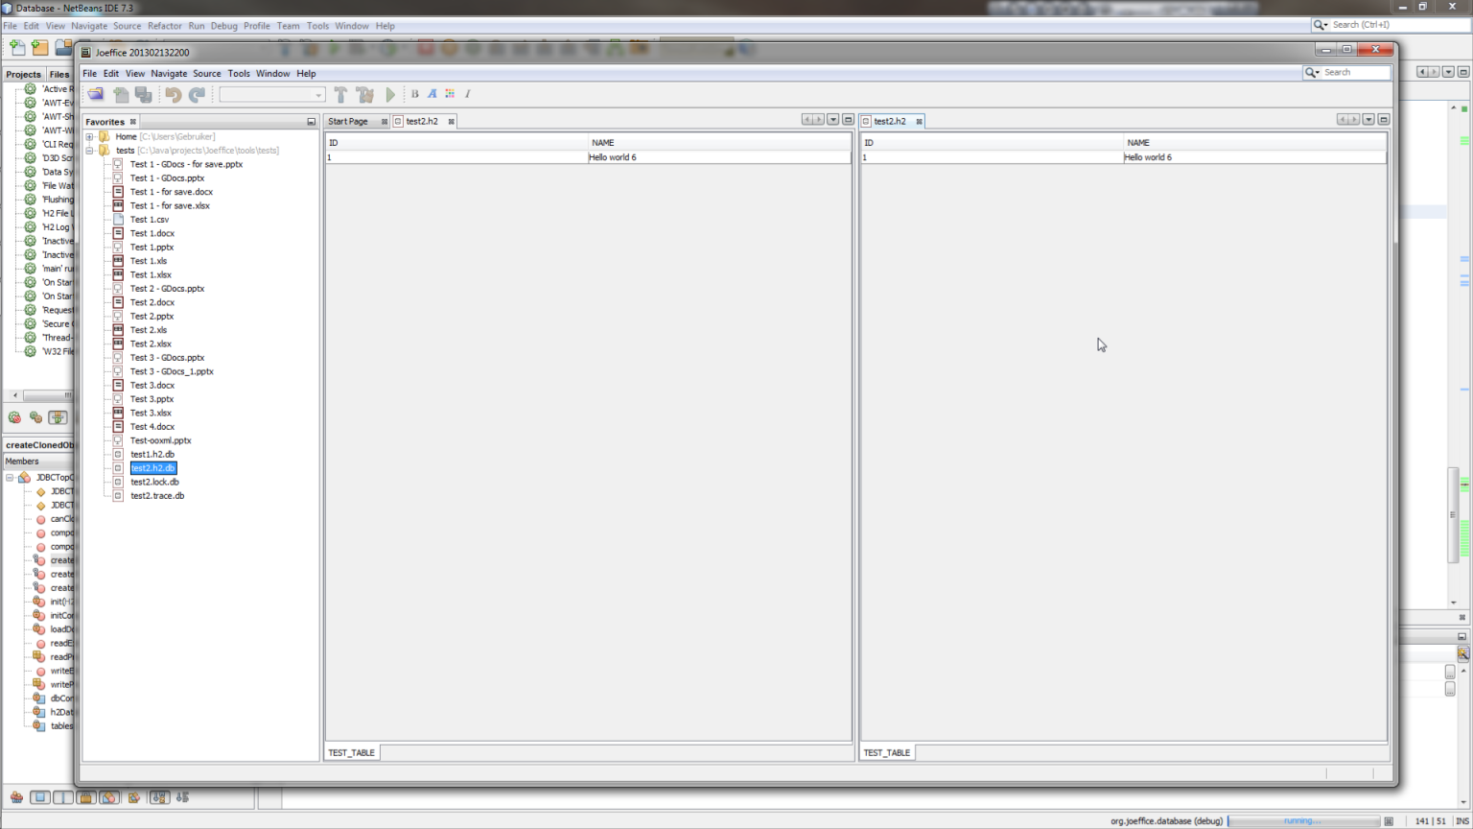Redo the last action
This screenshot has width=1473, height=829.
point(196,94)
